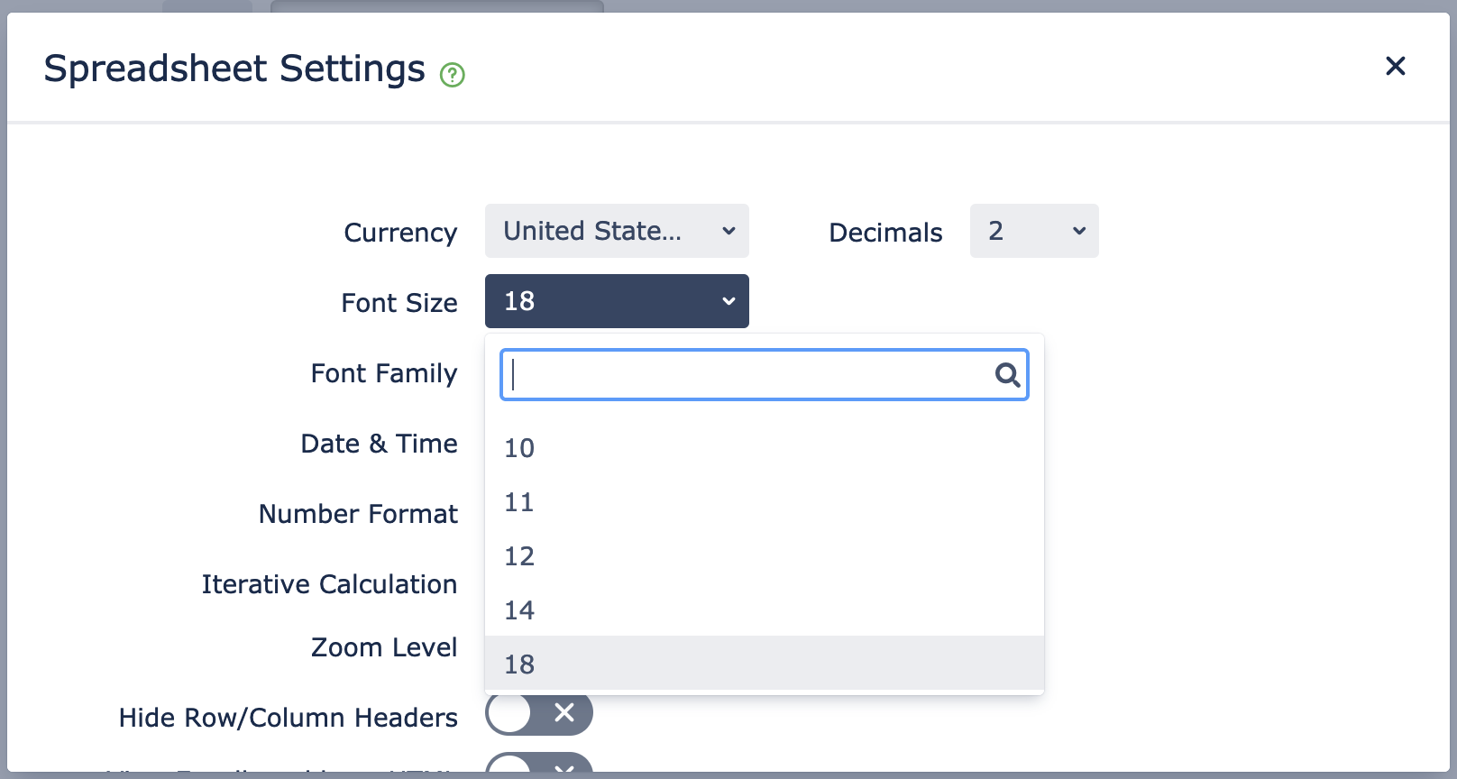
Task: Open the Currency United States dropdown
Action: 617,231
